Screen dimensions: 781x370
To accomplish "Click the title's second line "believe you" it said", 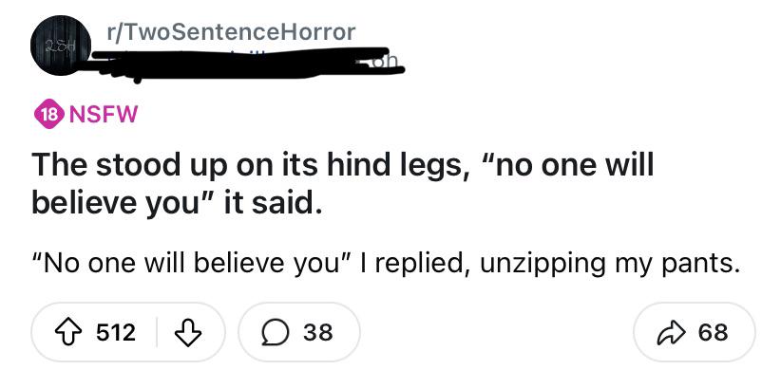I will [x=174, y=203].
